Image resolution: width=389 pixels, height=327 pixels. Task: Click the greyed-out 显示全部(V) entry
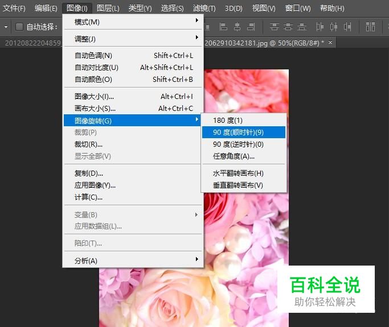(x=133, y=156)
